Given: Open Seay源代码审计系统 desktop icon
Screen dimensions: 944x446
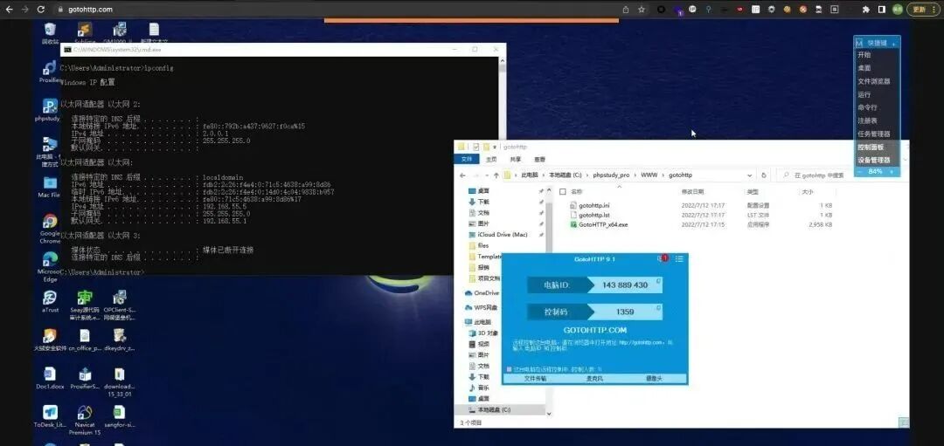Looking at the screenshot, I should 84,305.
